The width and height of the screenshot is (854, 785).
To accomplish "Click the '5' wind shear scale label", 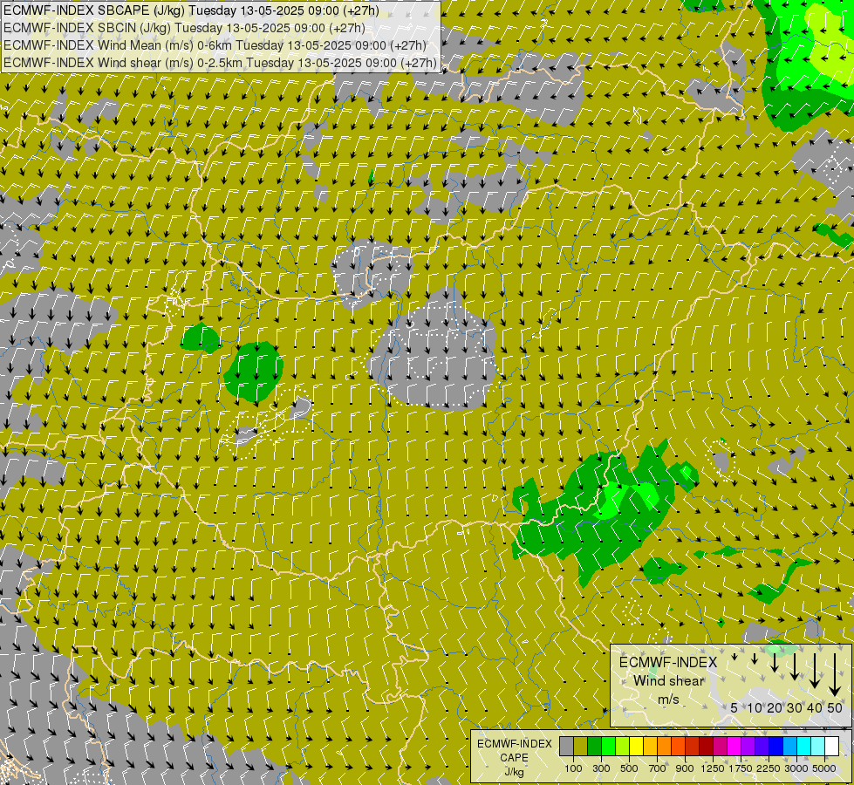I will tap(734, 707).
